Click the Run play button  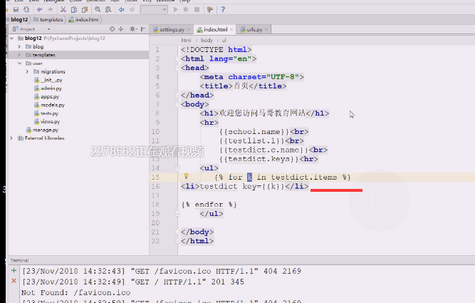coord(175,10)
